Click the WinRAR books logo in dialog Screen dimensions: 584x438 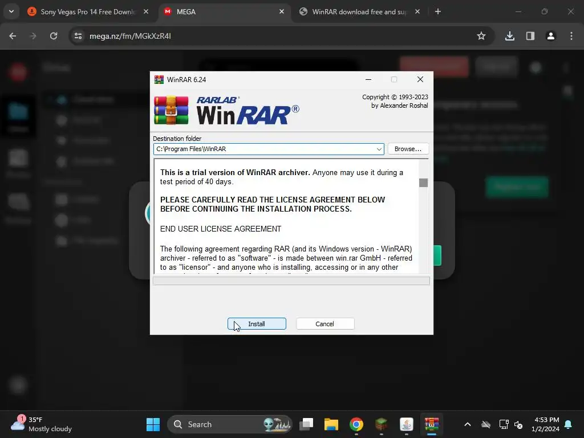point(171,110)
